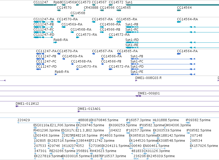Open EST EK157026.5prime label
Viewport: 219px width, 160px height.
pyautogui.click(x=204, y=146)
